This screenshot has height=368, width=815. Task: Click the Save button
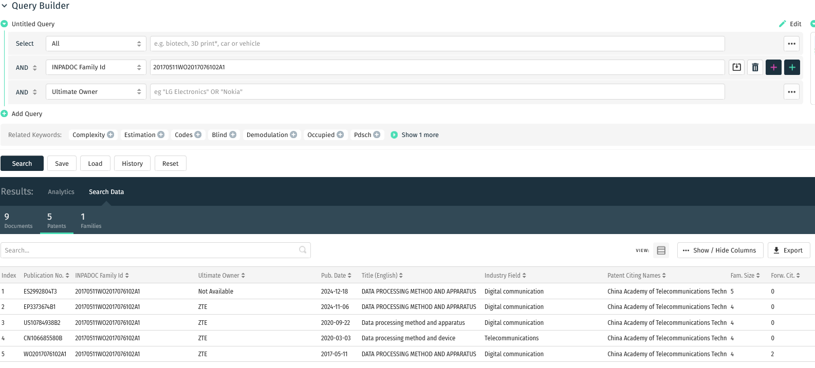coord(62,163)
